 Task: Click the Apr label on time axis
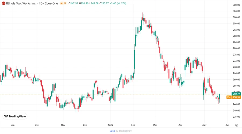click(x=180, y=125)
